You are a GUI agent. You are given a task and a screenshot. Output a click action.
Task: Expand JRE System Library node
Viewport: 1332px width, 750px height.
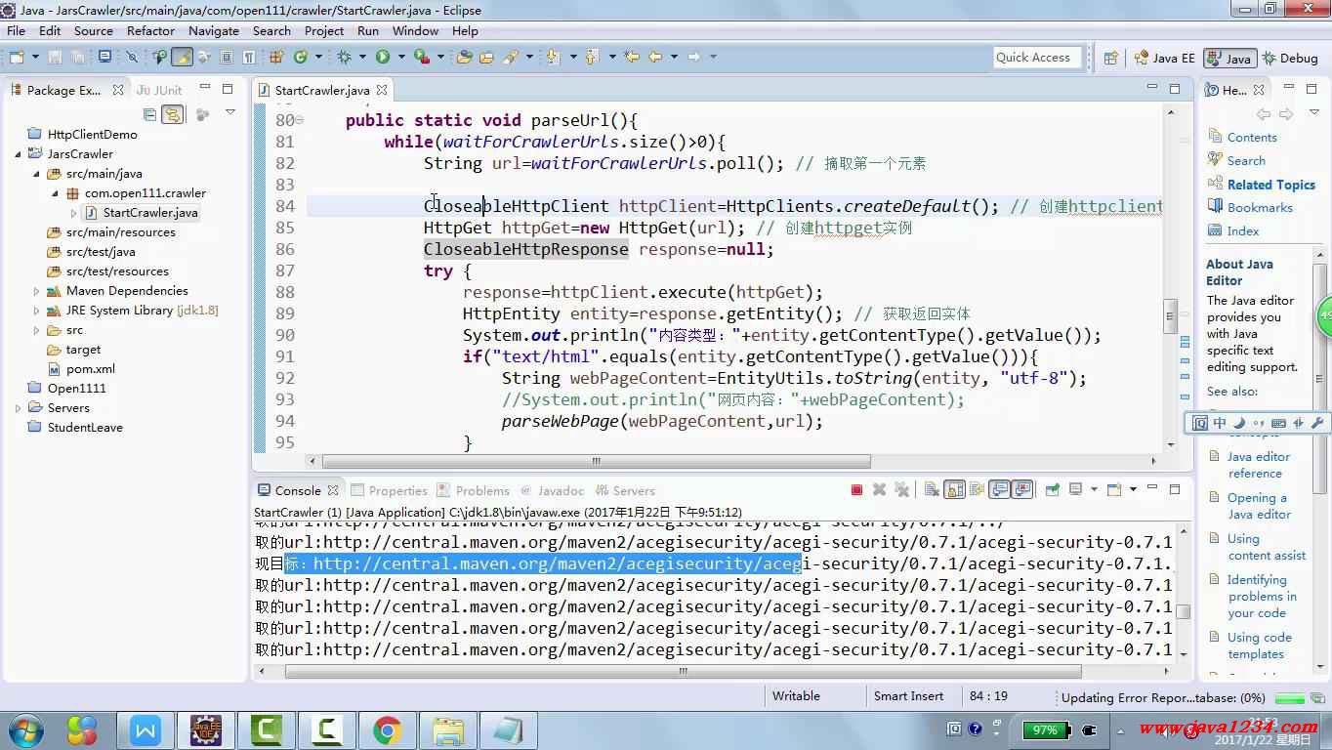36,311
